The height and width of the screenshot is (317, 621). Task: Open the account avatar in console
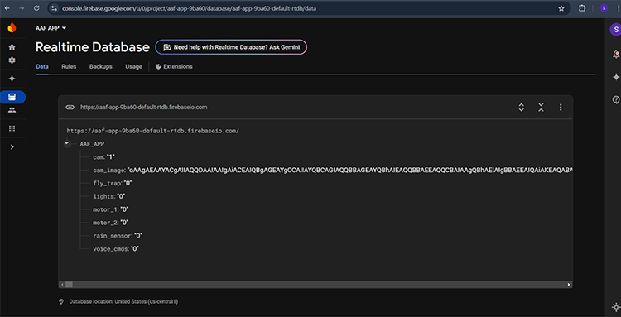click(615, 29)
